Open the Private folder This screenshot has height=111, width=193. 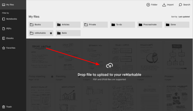(95, 25)
